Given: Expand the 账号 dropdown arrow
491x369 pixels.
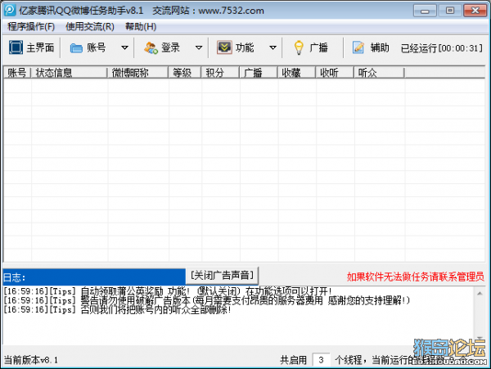Looking at the screenshot, I should click(124, 48).
